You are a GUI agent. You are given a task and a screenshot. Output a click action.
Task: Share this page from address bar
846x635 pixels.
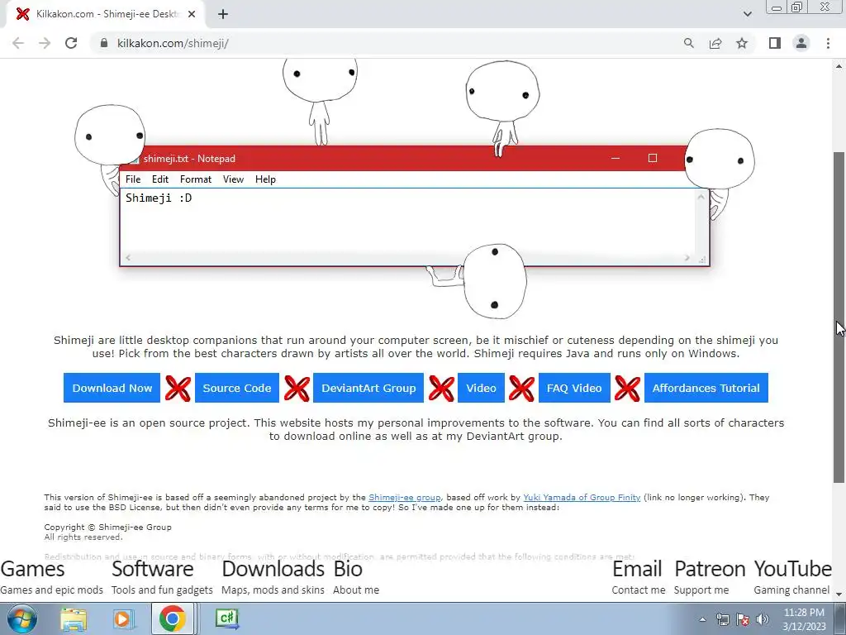[715, 43]
